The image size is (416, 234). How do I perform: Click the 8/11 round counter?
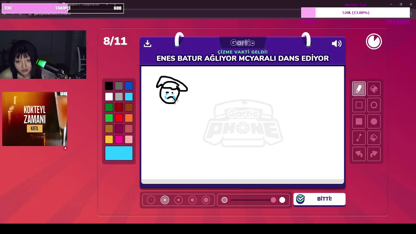pyautogui.click(x=115, y=41)
